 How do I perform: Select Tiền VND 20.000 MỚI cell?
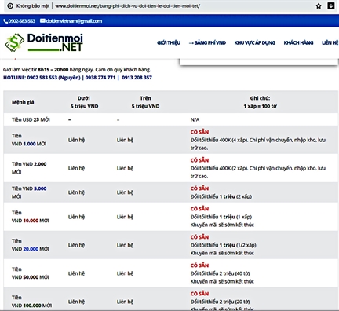(x=31, y=245)
